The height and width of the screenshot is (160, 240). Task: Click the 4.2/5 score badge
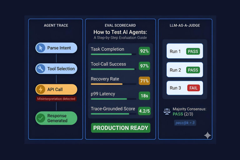click(x=144, y=111)
